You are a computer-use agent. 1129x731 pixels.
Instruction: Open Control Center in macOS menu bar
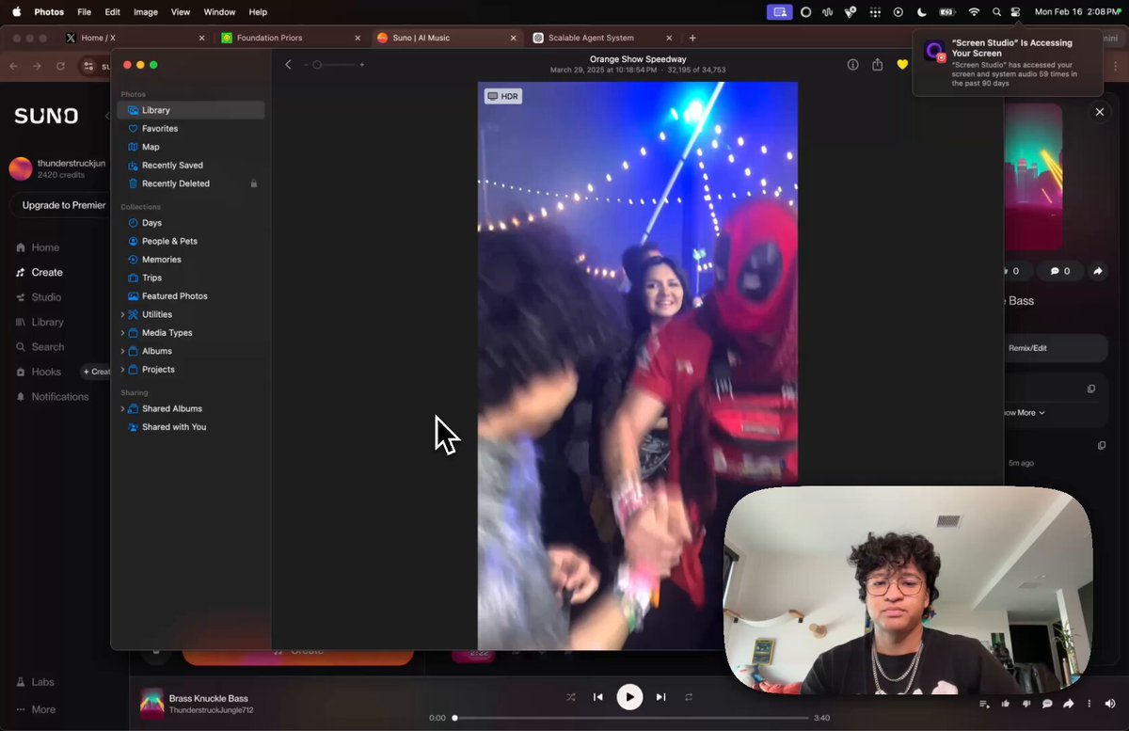(x=1016, y=12)
